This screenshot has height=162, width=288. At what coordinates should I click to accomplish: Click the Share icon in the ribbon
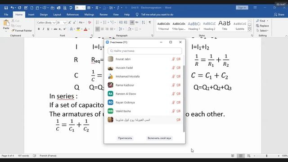pyautogui.click(x=279, y=14)
